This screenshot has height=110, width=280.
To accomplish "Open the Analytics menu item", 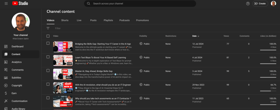I will pyautogui.click(x=21, y=62).
